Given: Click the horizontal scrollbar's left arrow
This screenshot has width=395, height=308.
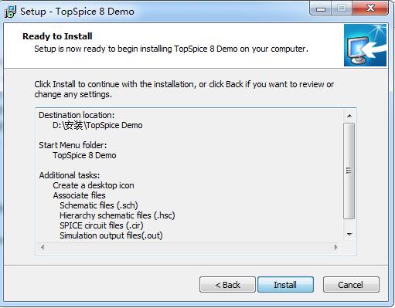Looking at the screenshot, I should click(43, 247).
